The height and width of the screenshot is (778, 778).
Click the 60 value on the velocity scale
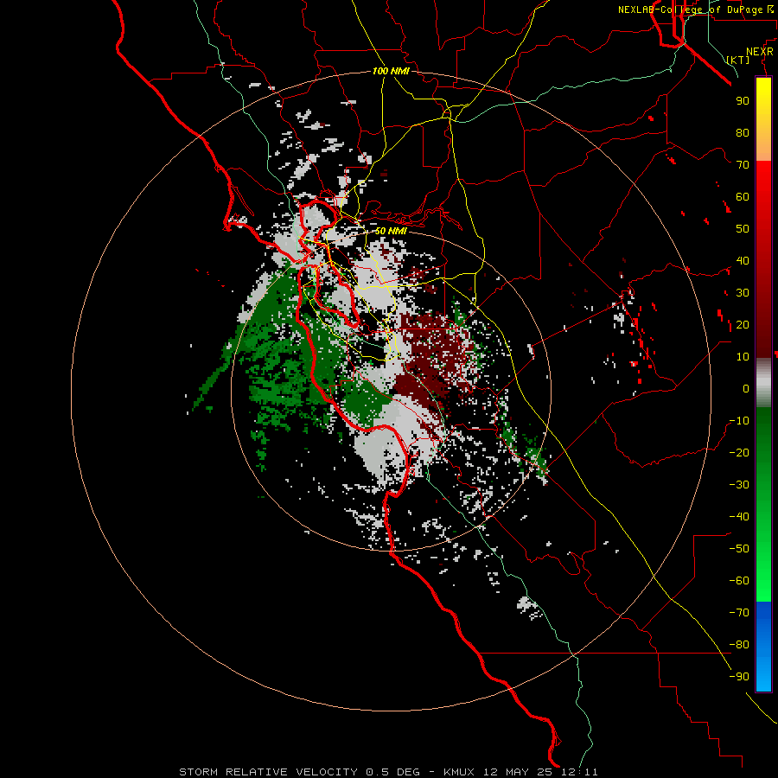click(743, 197)
